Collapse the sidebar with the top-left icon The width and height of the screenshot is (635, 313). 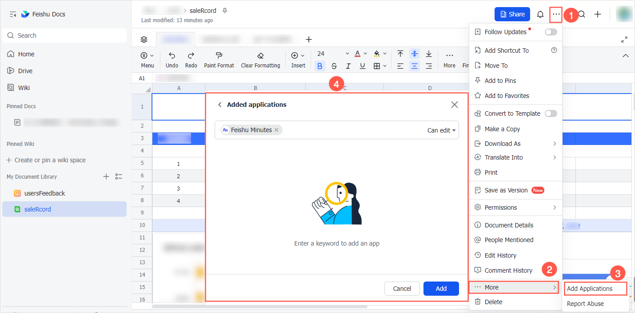pos(13,14)
